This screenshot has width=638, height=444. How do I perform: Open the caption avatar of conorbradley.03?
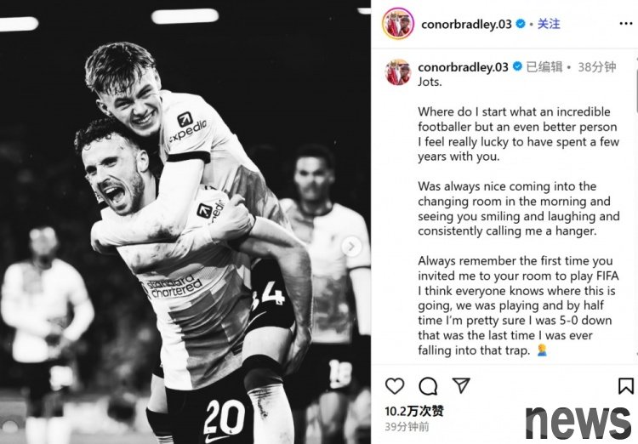[x=398, y=72]
